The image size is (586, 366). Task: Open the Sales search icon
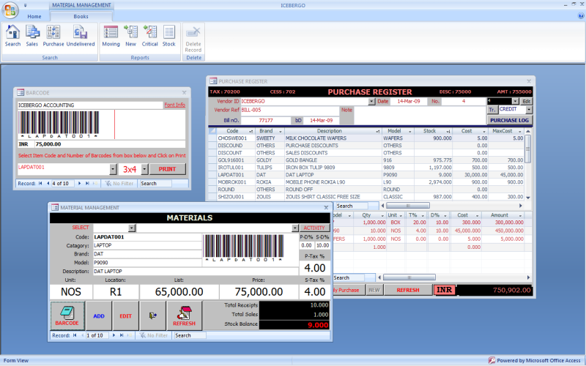tap(32, 36)
